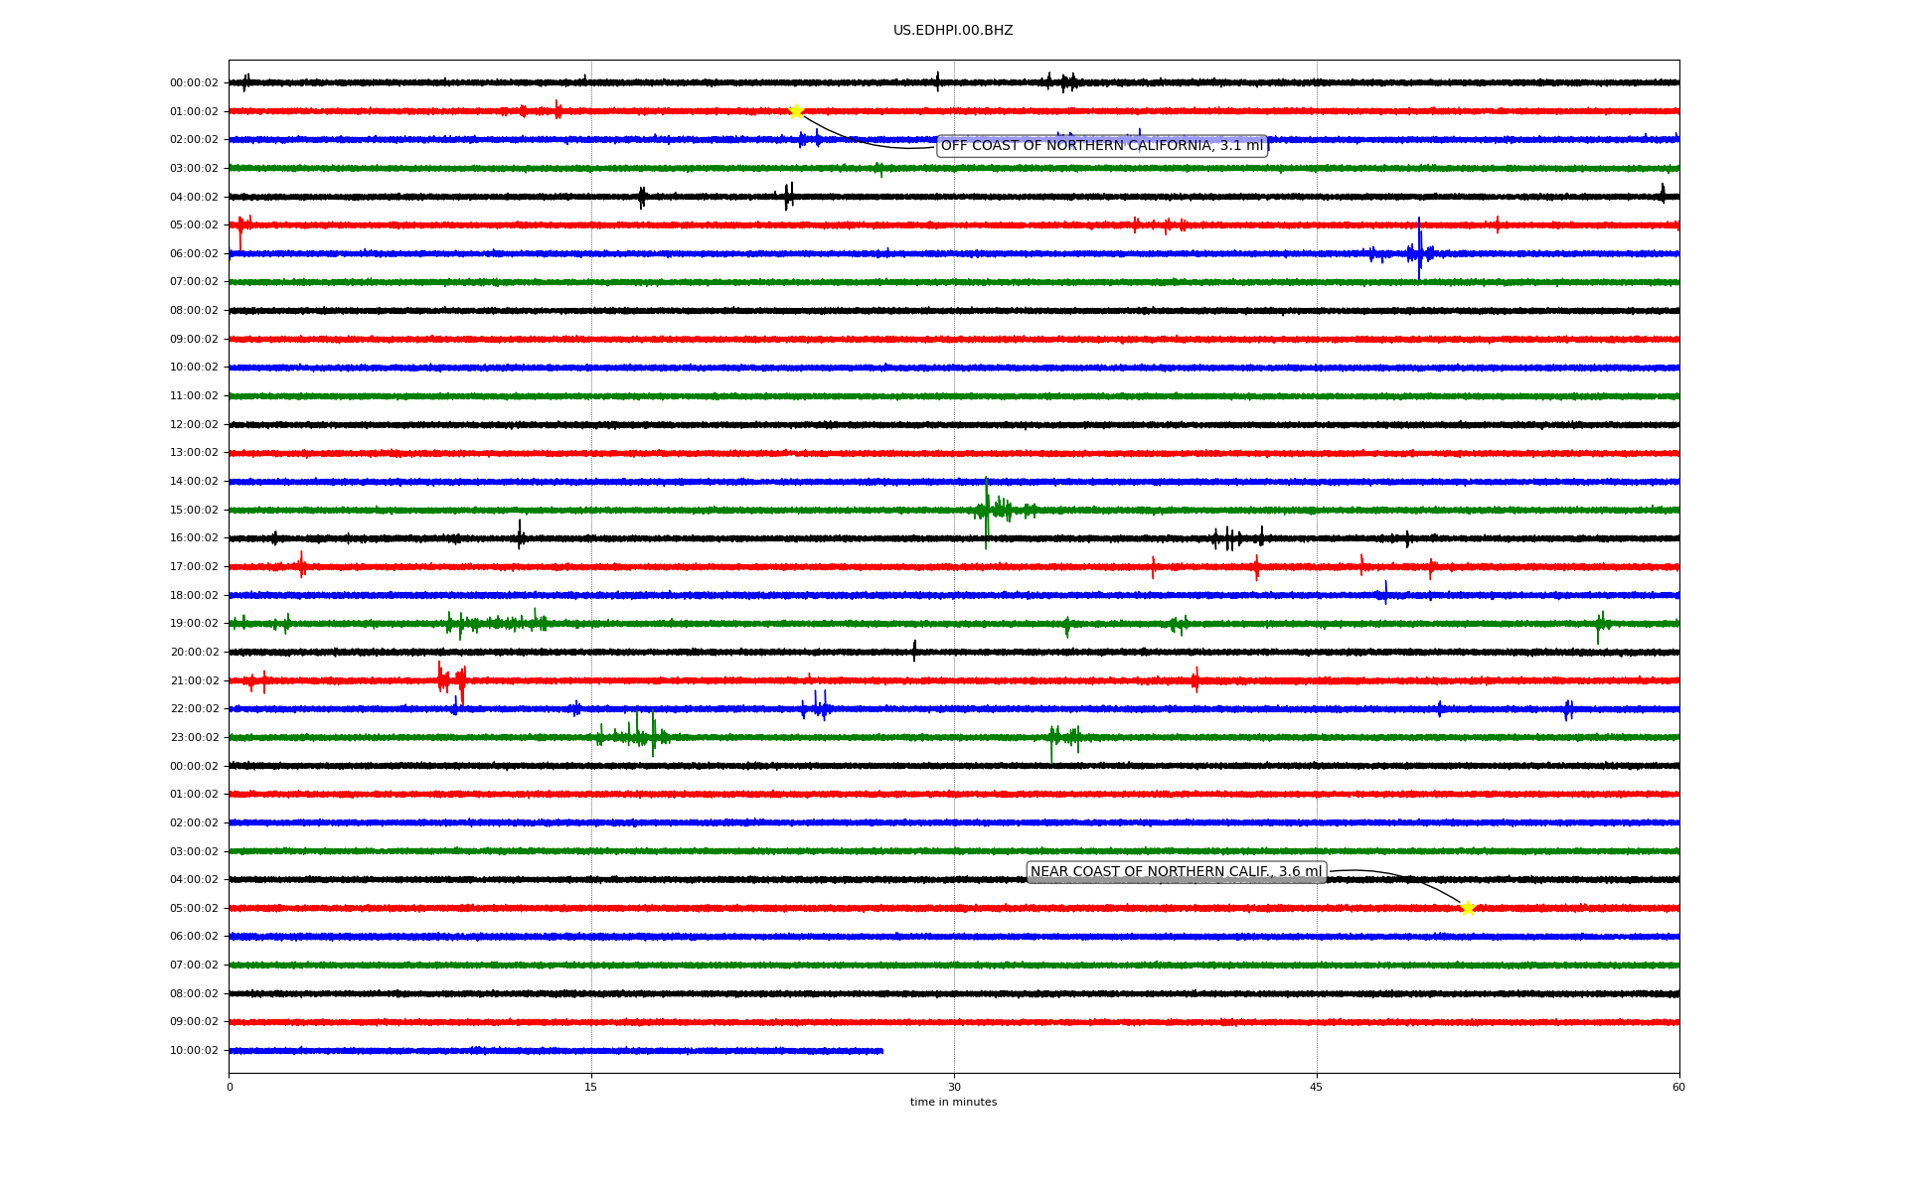1908x1192 pixels.
Task: Click the 15:00:02 time label
Action: (x=194, y=511)
